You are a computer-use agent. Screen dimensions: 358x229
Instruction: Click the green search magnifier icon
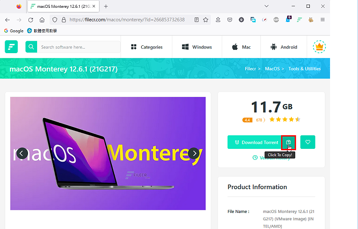tap(31, 47)
